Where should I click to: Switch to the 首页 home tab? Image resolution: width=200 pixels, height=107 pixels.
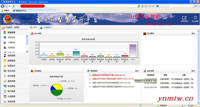[x=33, y=27]
